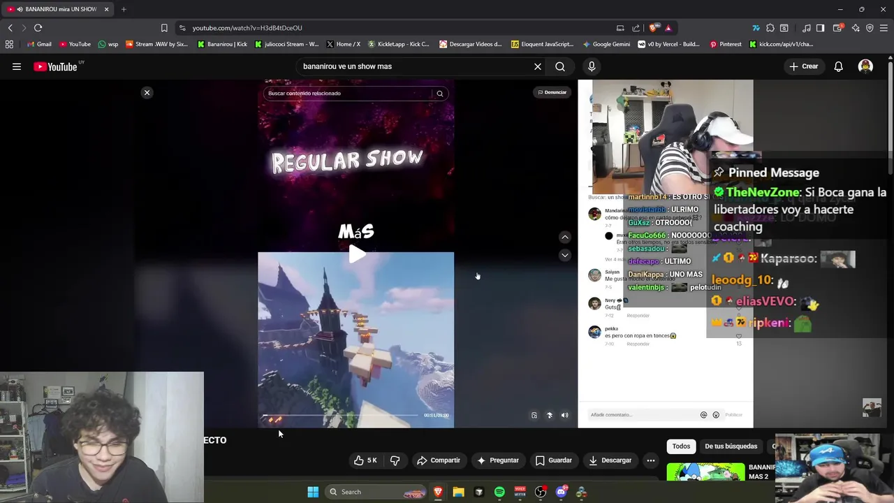Screen dimensions: 894x503
Task: Open the Bananirou | Kick bookmark
Action: (x=222, y=44)
